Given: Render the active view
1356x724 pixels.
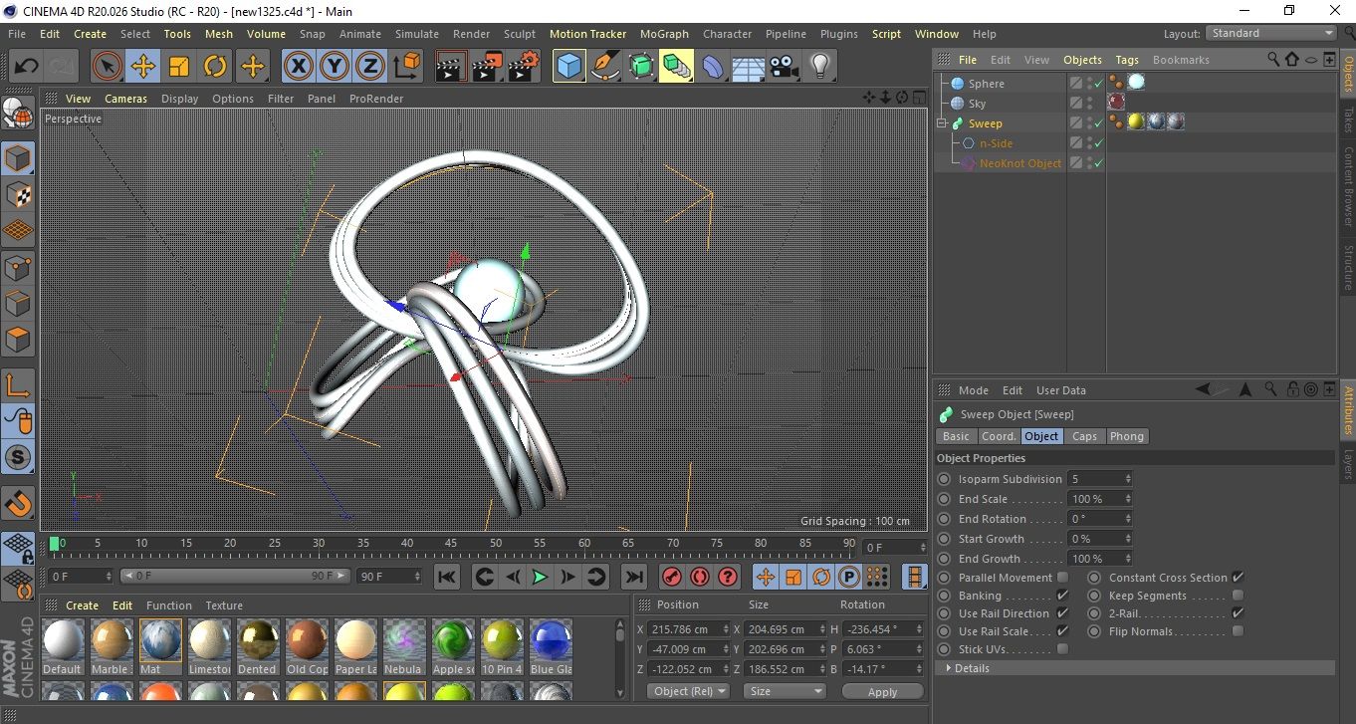Looking at the screenshot, I should pos(451,67).
